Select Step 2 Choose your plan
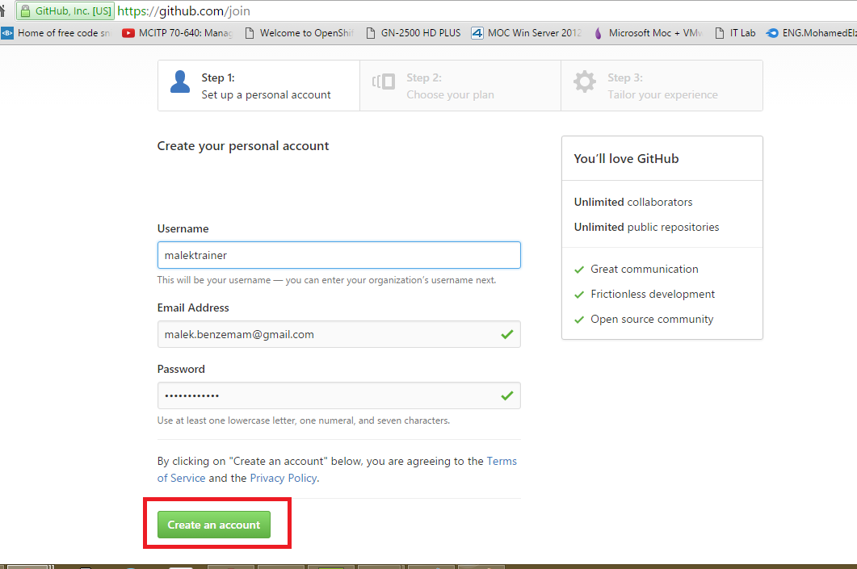Image resolution: width=857 pixels, height=569 pixels. pyautogui.click(x=460, y=86)
